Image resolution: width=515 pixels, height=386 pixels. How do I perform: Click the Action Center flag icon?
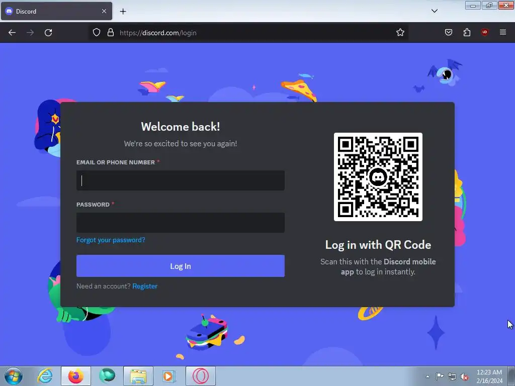(x=440, y=376)
